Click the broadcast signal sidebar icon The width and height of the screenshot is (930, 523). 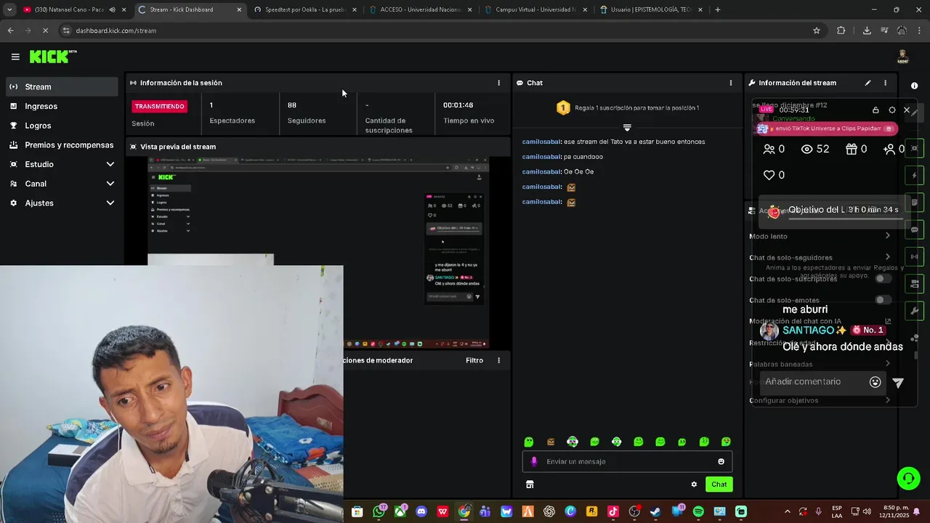pos(915,257)
